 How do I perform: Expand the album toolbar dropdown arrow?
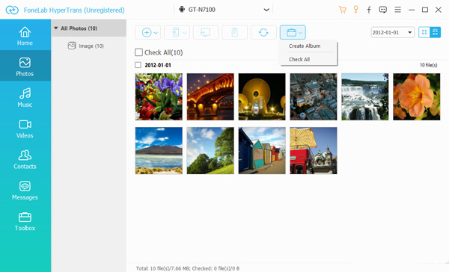[300, 33]
